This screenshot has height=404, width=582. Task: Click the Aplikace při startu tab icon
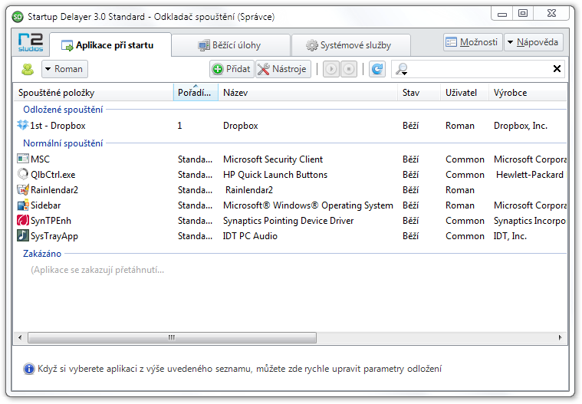(x=67, y=45)
